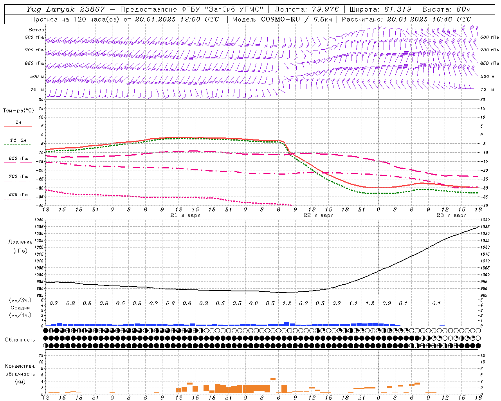501x401 pixels.
Task: Click the (гПа) unit under Давление
Action: (20, 251)
